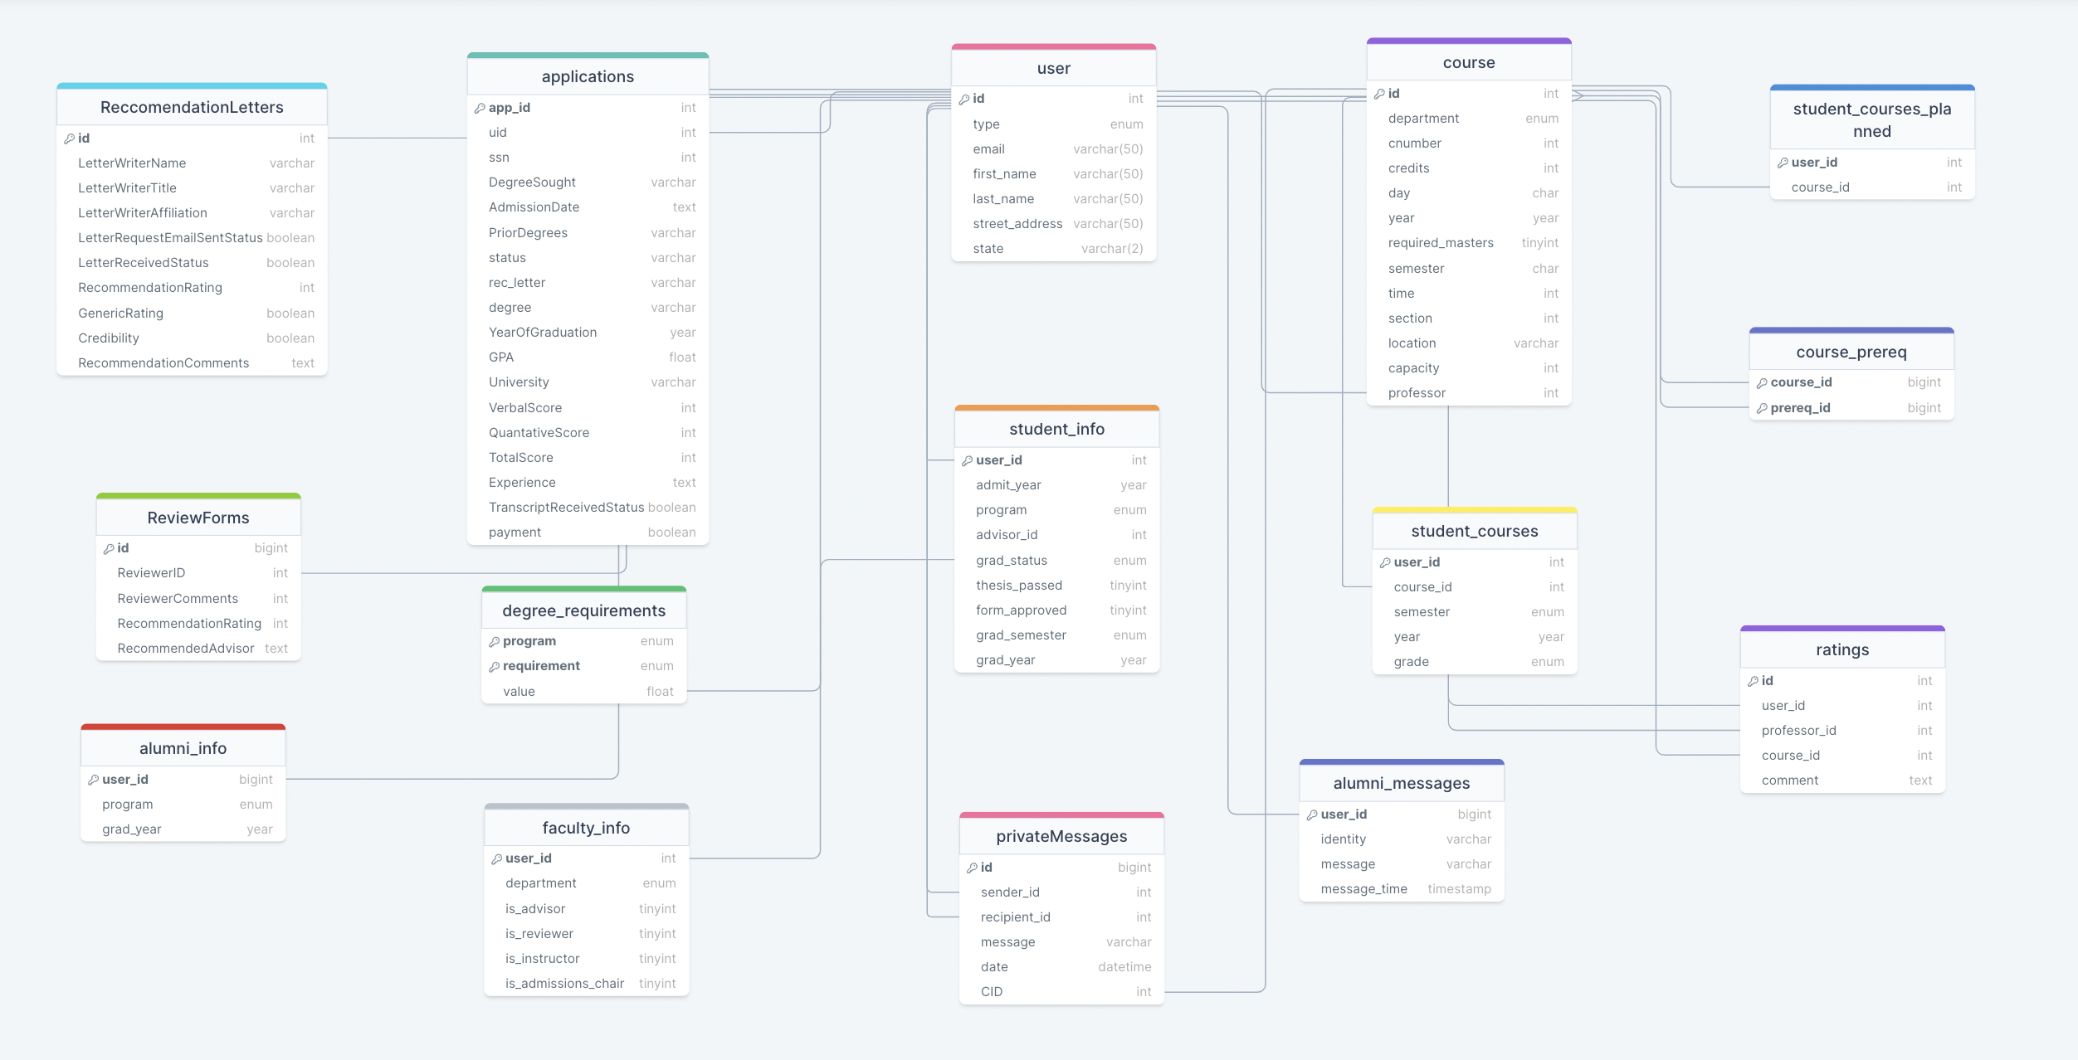Click the street_address row in user table
The height and width of the screenshot is (1060, 2078).
tap(1054, 224)
